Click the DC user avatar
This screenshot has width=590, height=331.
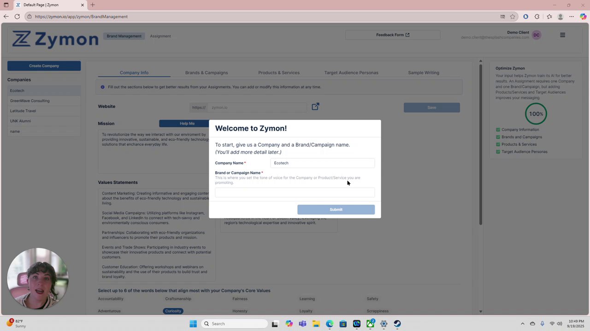(x=537, y=35)
